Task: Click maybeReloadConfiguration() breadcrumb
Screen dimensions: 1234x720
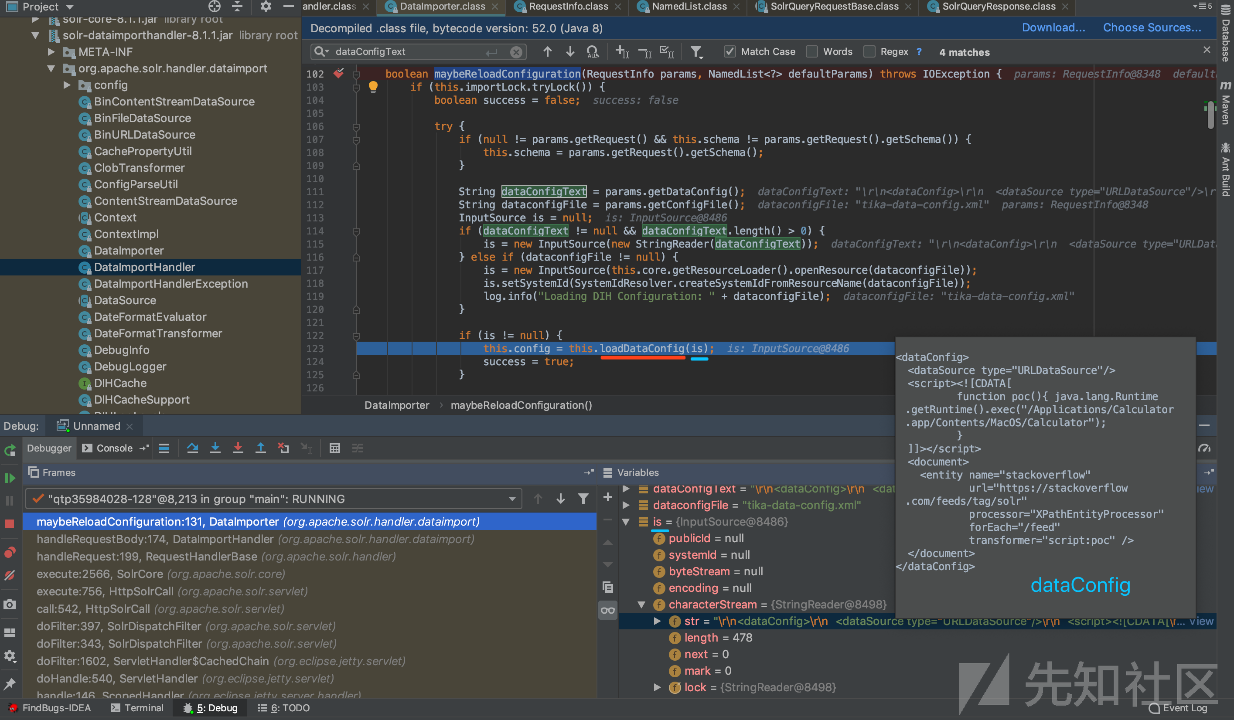Action: click(521, 405)
